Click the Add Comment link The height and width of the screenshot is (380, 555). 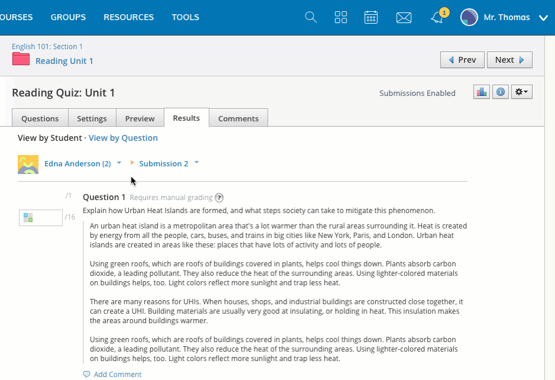(x=117, y=374)
